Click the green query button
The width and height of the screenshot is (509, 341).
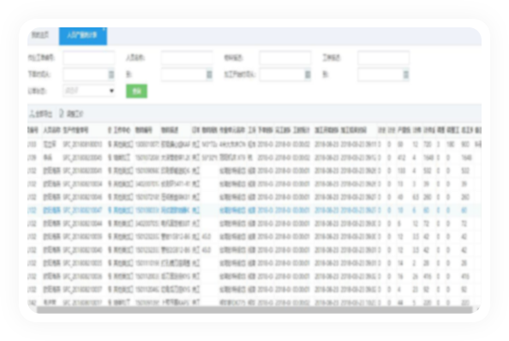136,91
